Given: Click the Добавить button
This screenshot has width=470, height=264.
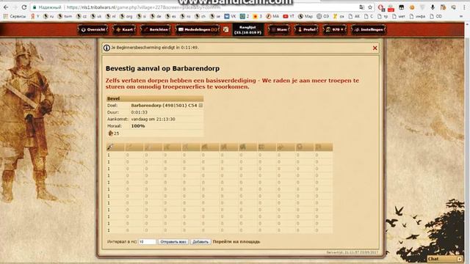Looking at the screenshot, I should pyautogui.click(x=200, y=241).
